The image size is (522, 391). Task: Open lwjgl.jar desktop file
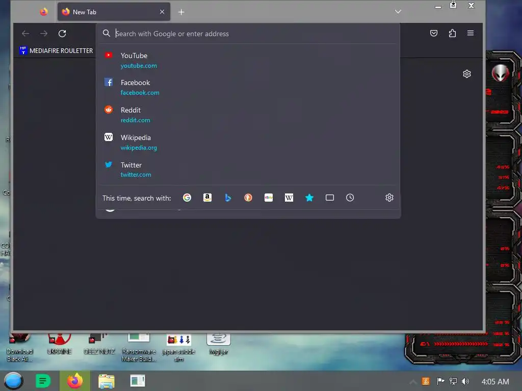(x=219, y=345)
